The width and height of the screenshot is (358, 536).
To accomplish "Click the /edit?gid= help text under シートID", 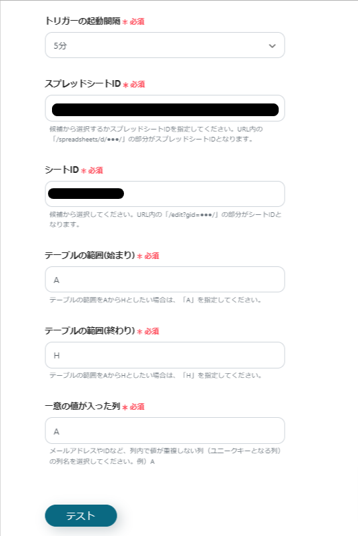I will coord(165,220).
